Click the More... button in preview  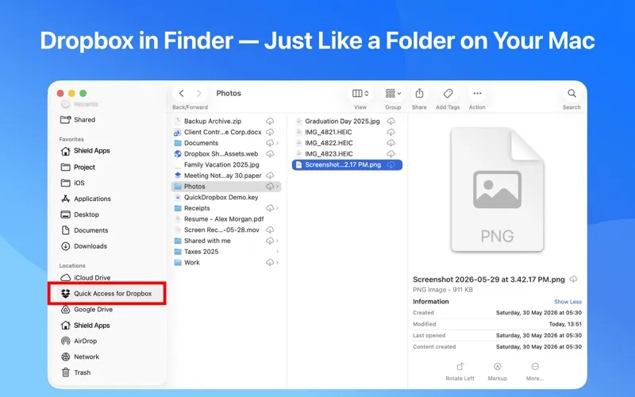[535, 372]
